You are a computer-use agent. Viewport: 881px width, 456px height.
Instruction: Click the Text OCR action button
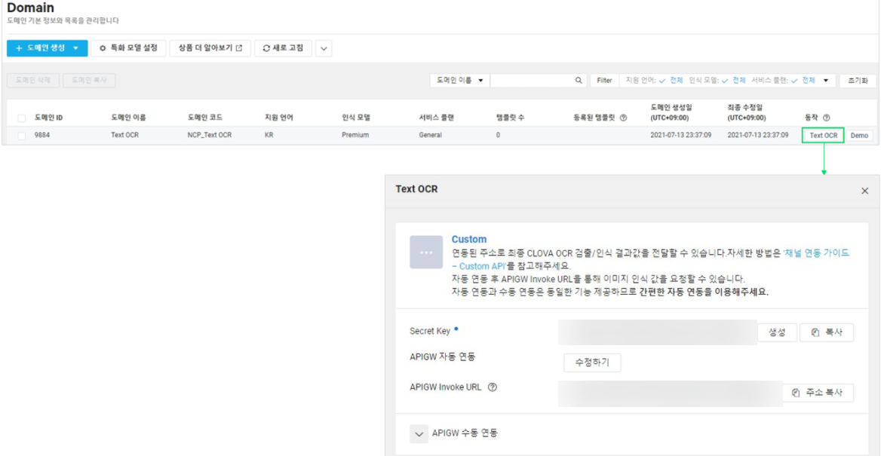pyautogui.click(x=823, y=136)
